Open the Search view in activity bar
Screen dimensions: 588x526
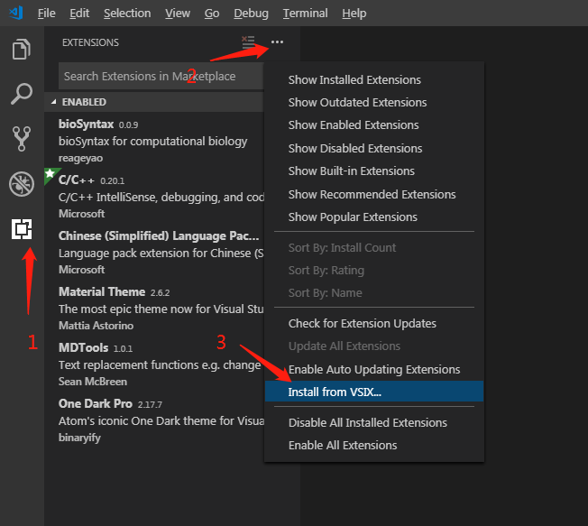(22, 94)
